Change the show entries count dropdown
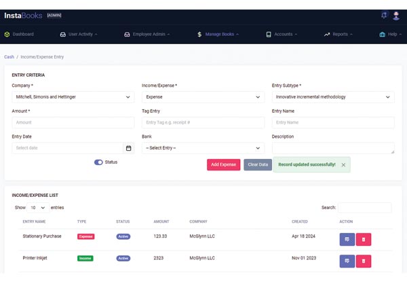Screen dimensions: 407x294 (x=38, y=207)
